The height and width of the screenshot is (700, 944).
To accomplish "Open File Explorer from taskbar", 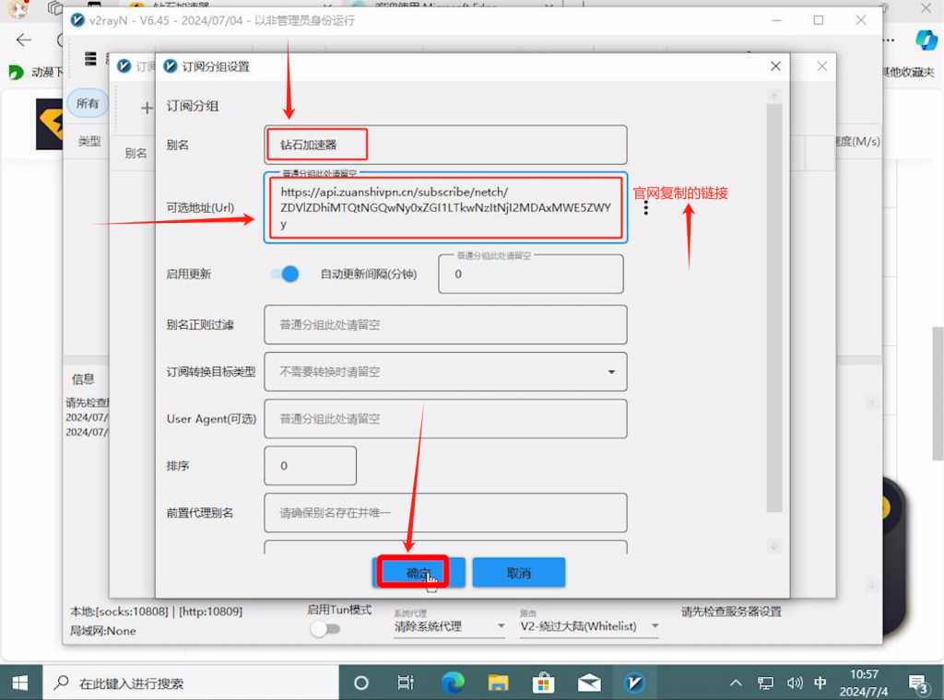I will [x=499, y=683].
